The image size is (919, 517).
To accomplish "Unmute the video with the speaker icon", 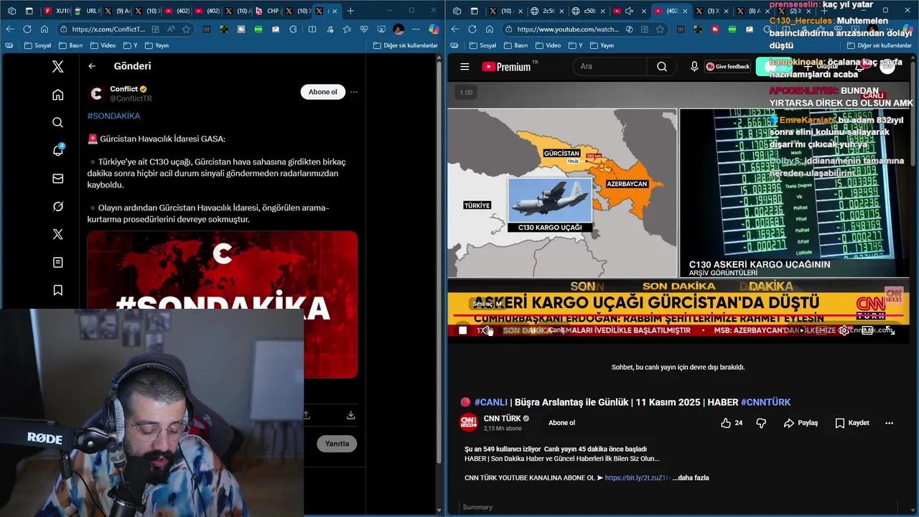I will [x=487, y=330].
